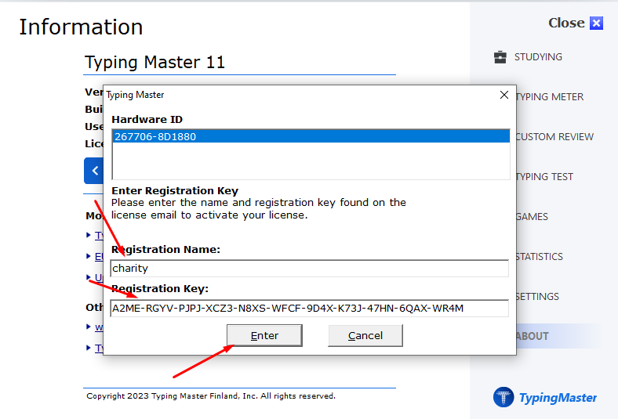
Task: Select the About sidebar item
Action: click(533, 336)
